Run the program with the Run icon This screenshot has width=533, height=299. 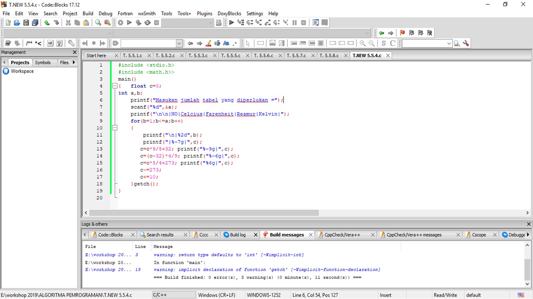click(x=129, y=23)
